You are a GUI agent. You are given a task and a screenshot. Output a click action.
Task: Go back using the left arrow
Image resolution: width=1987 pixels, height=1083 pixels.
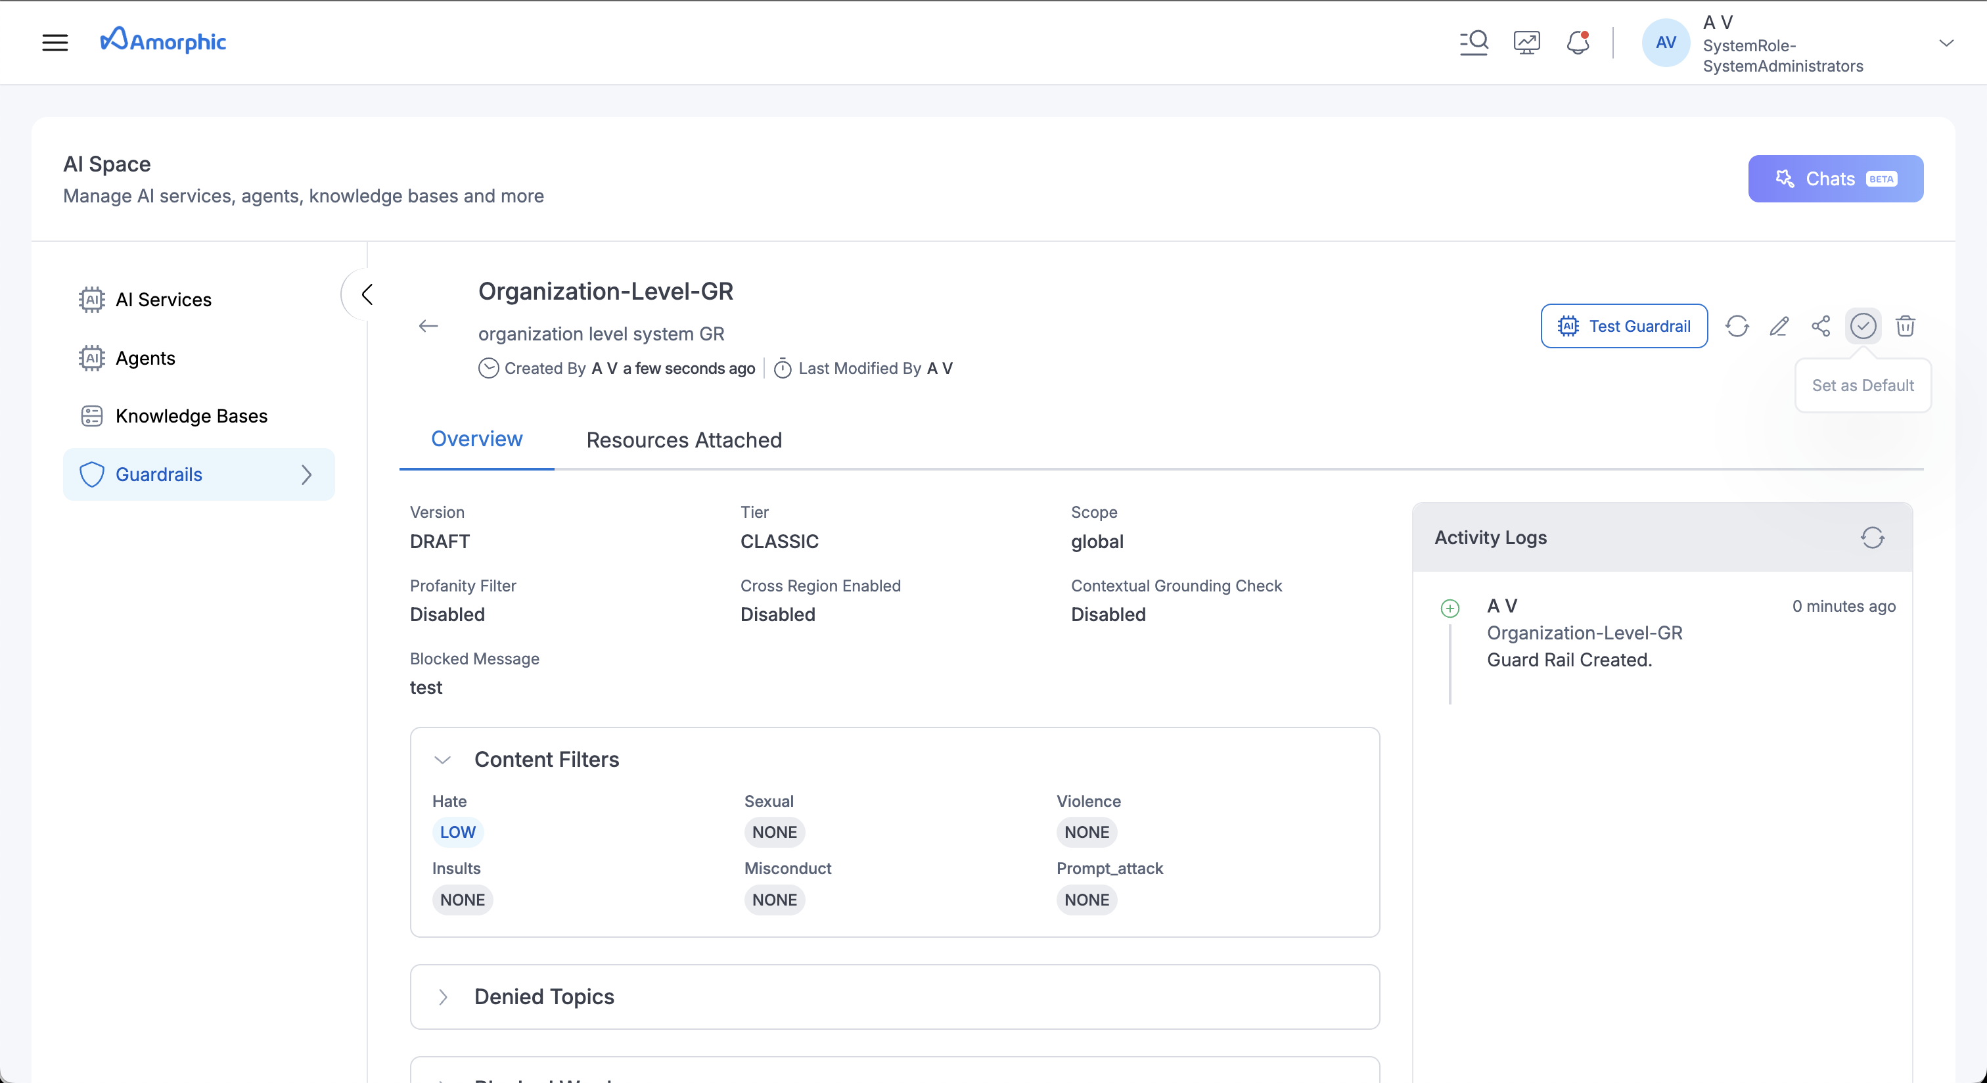(428, 327)
